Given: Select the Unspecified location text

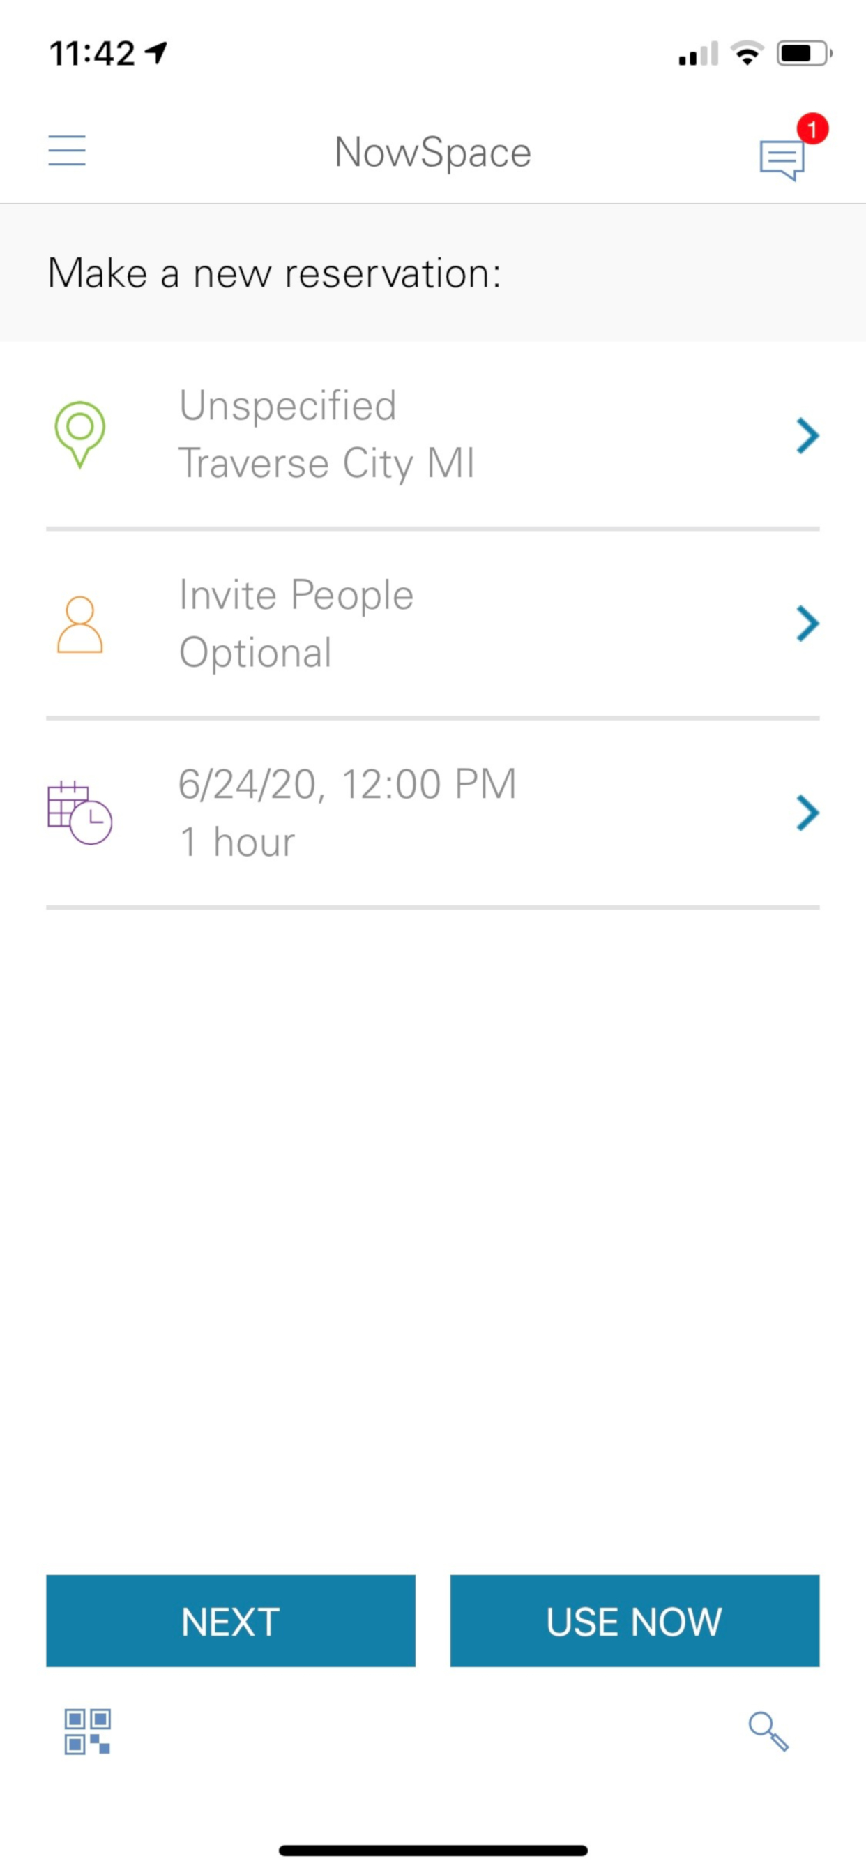Looking at the screenshot, I should [288, 405].
